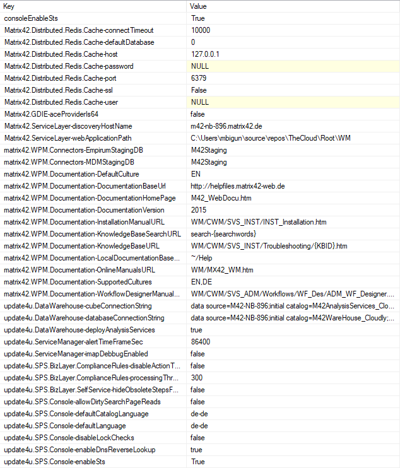
Task: Select the Redis.Cache-connectTimeout key cell
Action: coord(93,30)
